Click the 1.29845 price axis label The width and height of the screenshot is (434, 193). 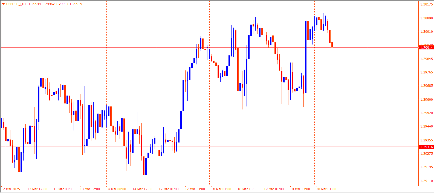427,59
